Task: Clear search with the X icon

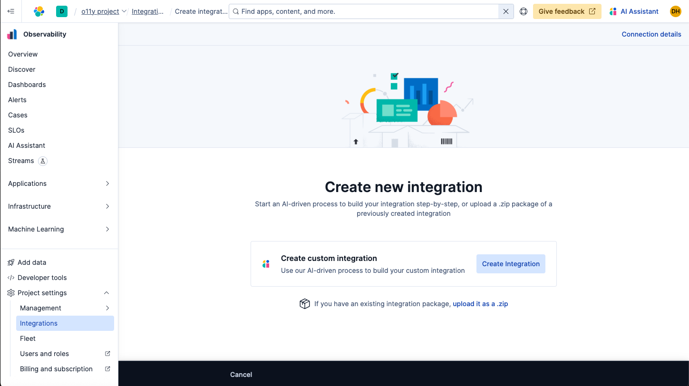Action: click(506, 11)
